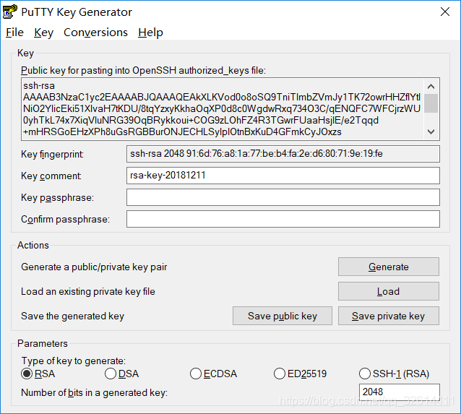The height and width of the screenshot is (414, 461).
Task: Click the 'Parameters' group label
Action: pos(43,343)
